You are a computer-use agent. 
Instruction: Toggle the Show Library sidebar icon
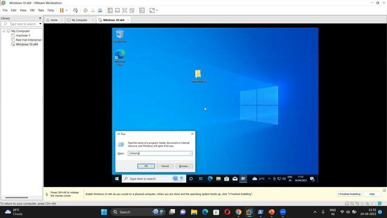tap(110, 10)
